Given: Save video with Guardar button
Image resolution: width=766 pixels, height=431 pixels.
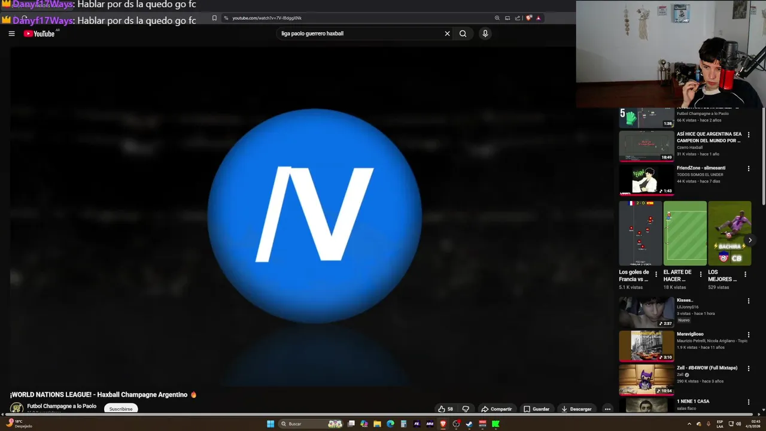Looking at the screenshot, I should [x=536, y=409].
